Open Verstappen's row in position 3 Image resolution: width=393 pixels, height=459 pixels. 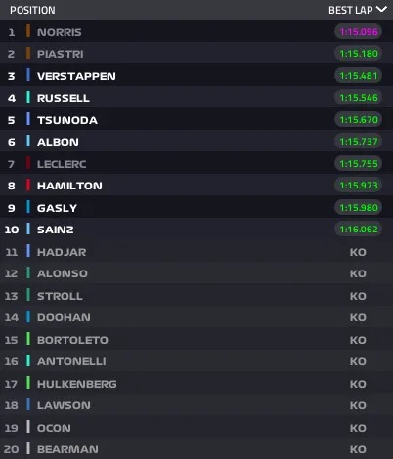196,76
